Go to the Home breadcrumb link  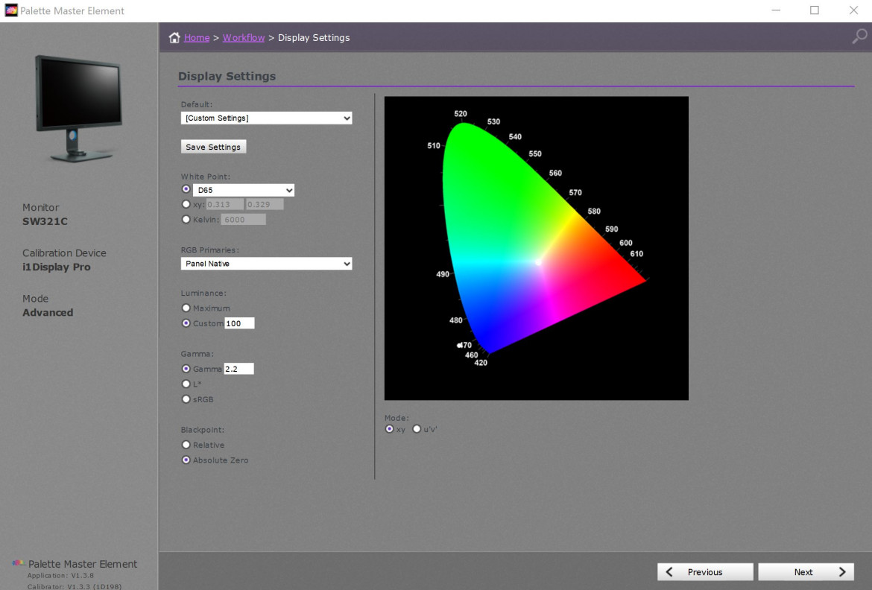[x=197, y=37]
